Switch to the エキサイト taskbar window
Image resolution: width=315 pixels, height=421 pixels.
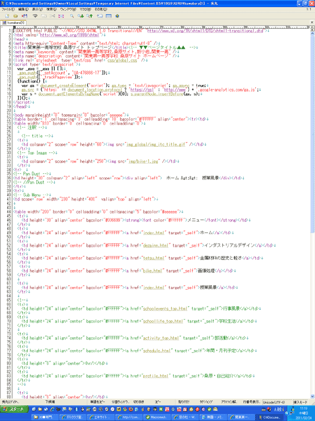101,417
